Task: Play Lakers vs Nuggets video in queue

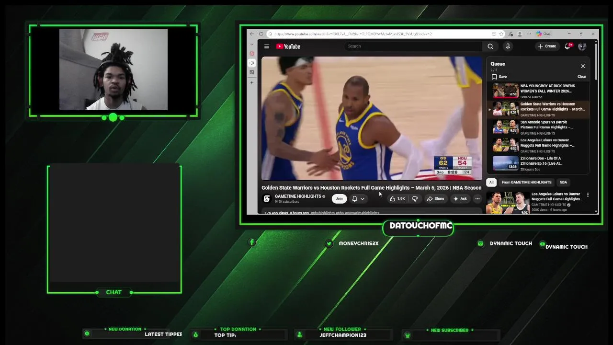Action: [539, 145]
